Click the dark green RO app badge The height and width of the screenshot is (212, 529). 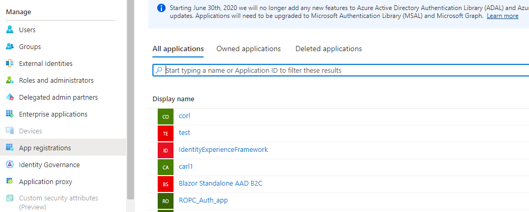click(x=165, y=201)
